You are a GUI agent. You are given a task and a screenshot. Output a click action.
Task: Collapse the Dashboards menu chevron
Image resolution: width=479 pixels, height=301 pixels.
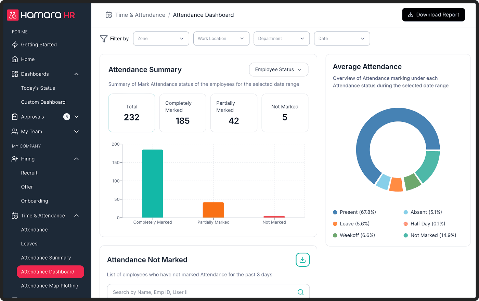[77, 74]
